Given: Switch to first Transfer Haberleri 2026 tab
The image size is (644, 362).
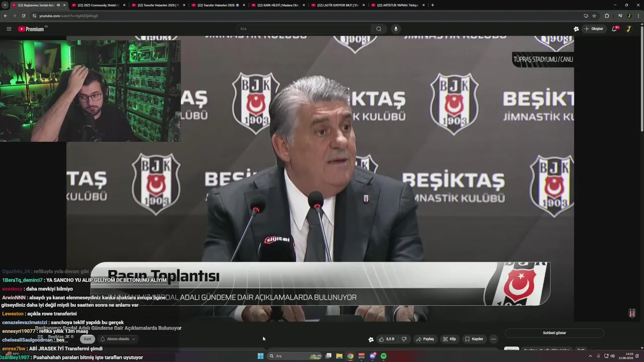Looking at the screenshot, I should (x=158, y=5).
